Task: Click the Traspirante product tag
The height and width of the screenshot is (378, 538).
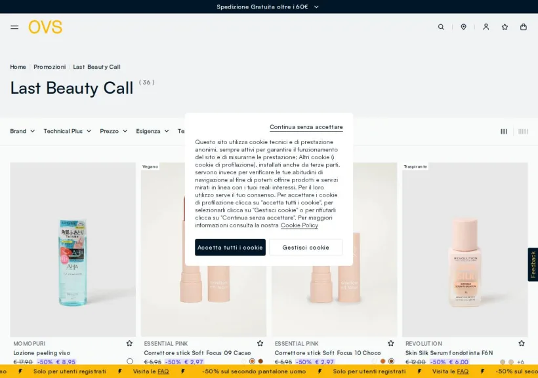Action: pos(415,166)
